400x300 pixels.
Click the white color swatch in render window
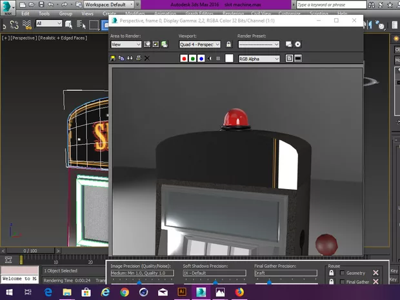tap(228, 59)
